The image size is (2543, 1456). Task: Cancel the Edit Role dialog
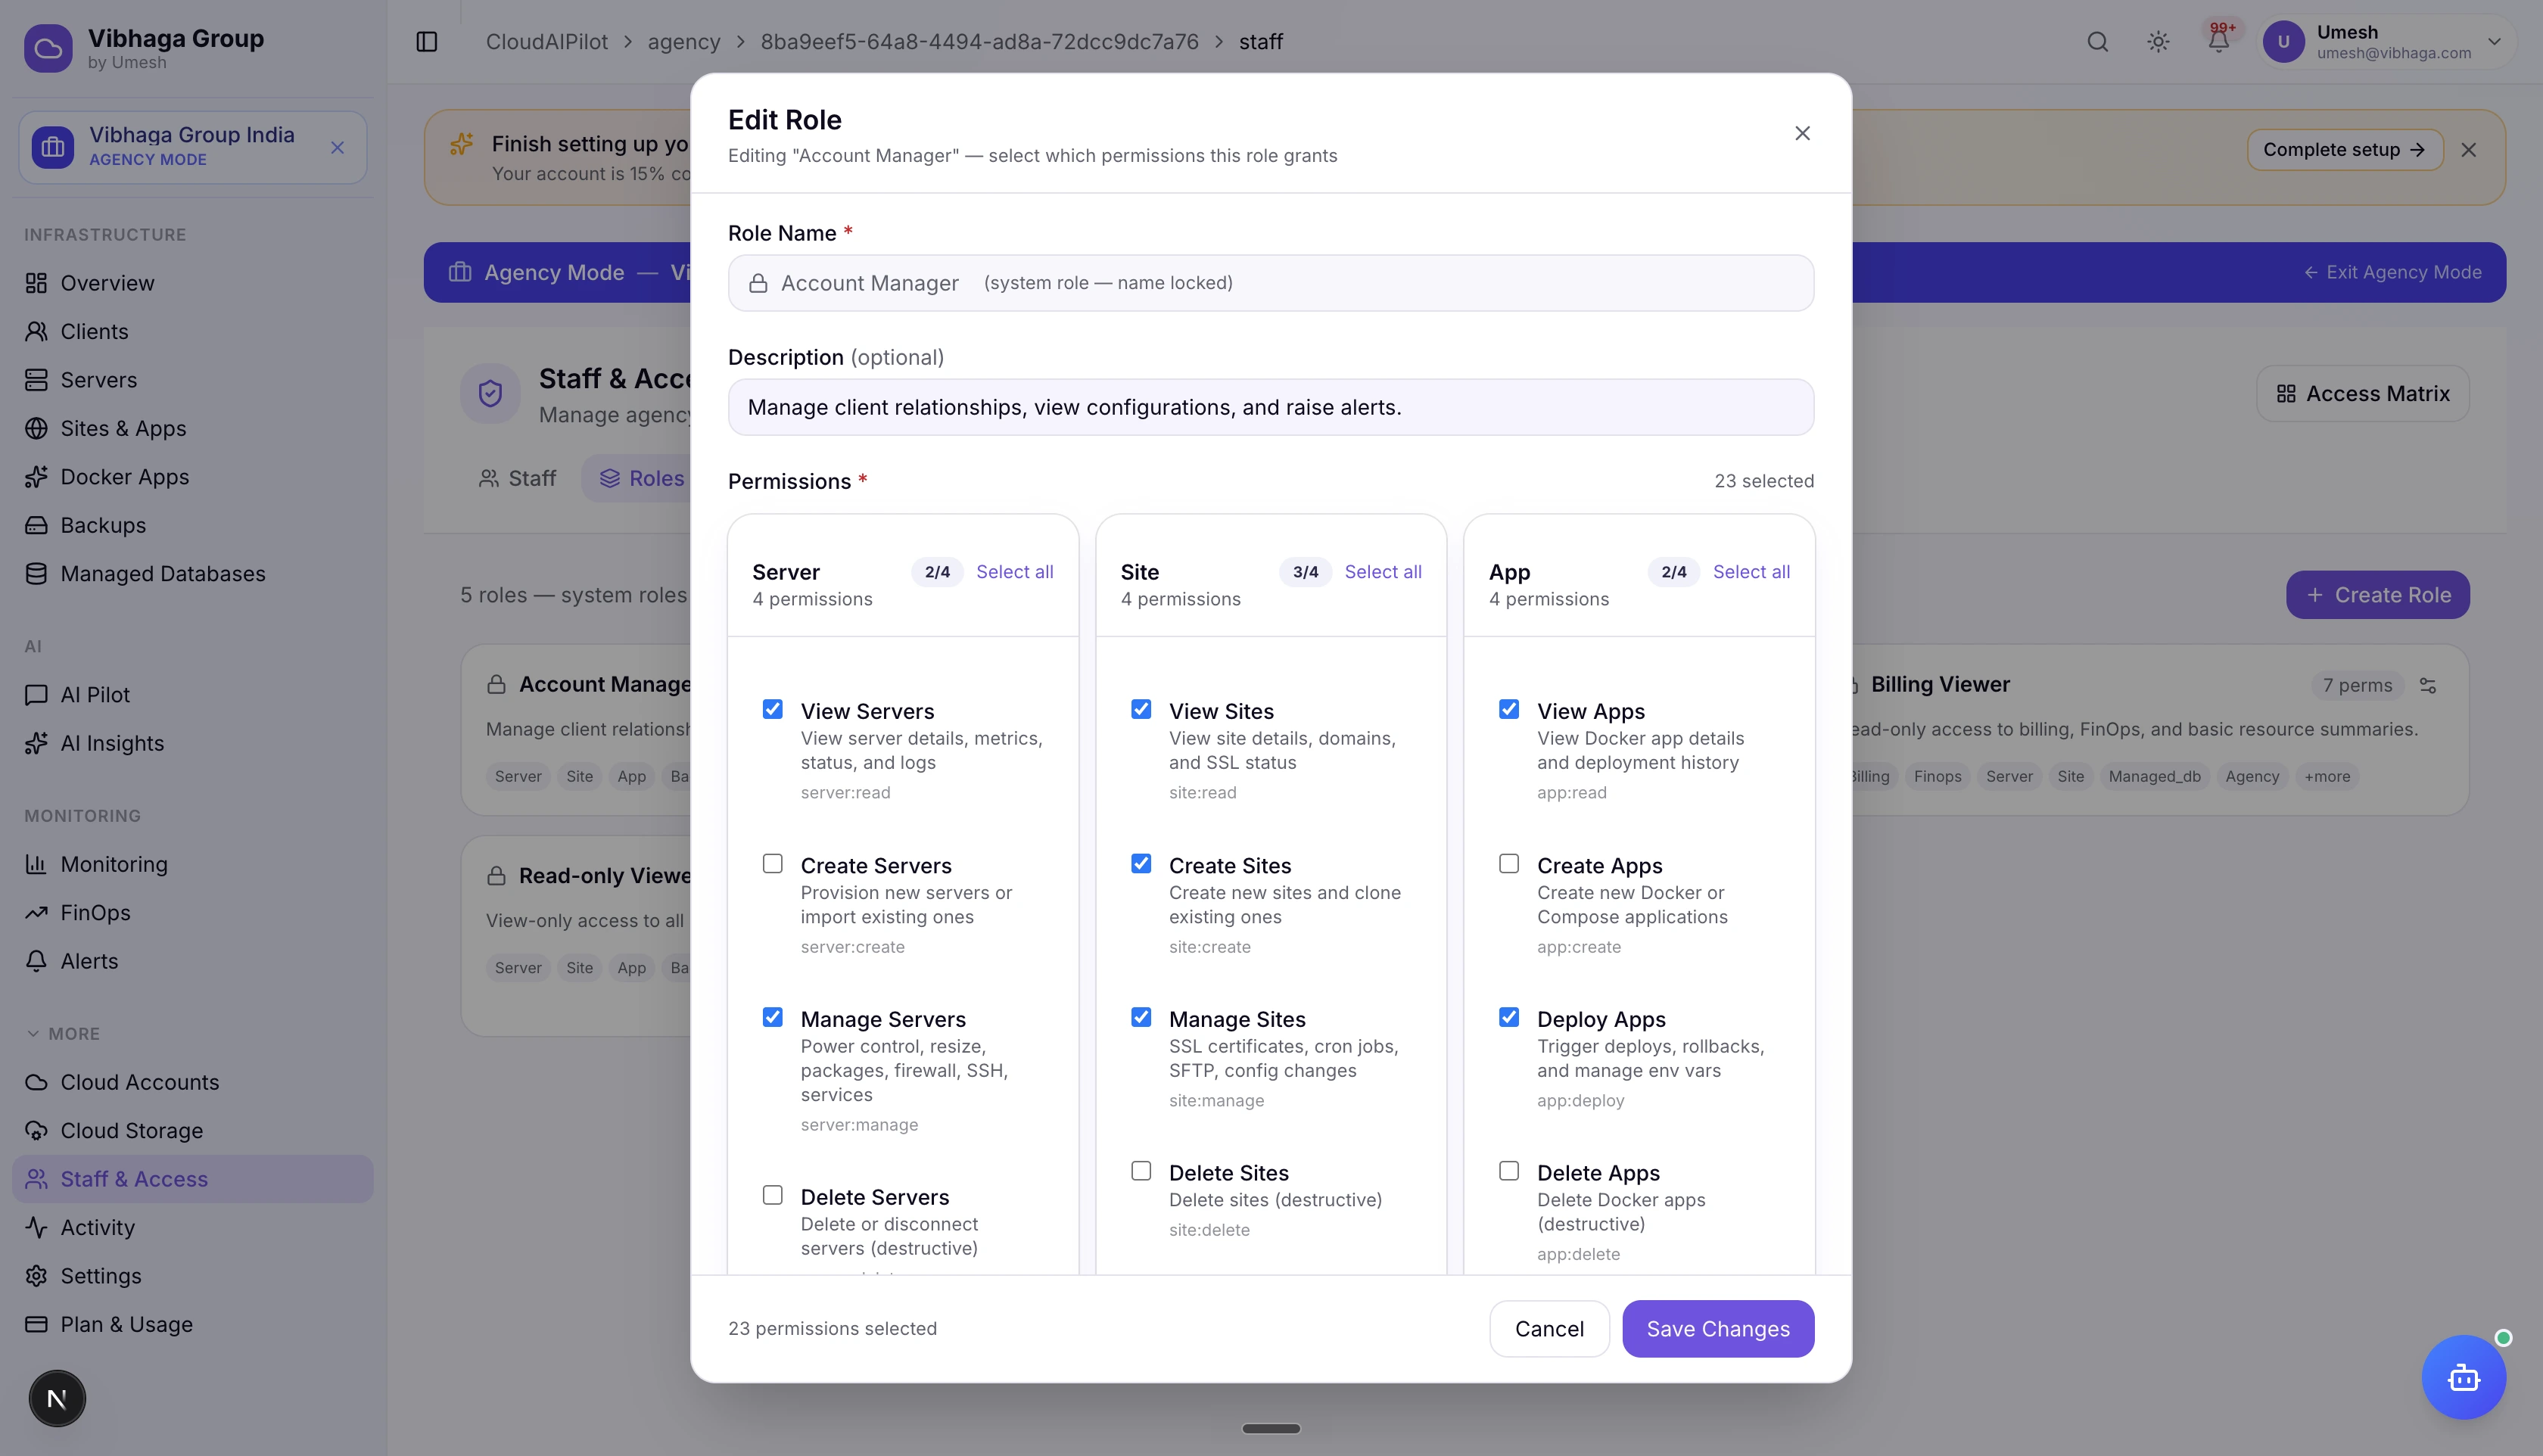point(1549,1329)
